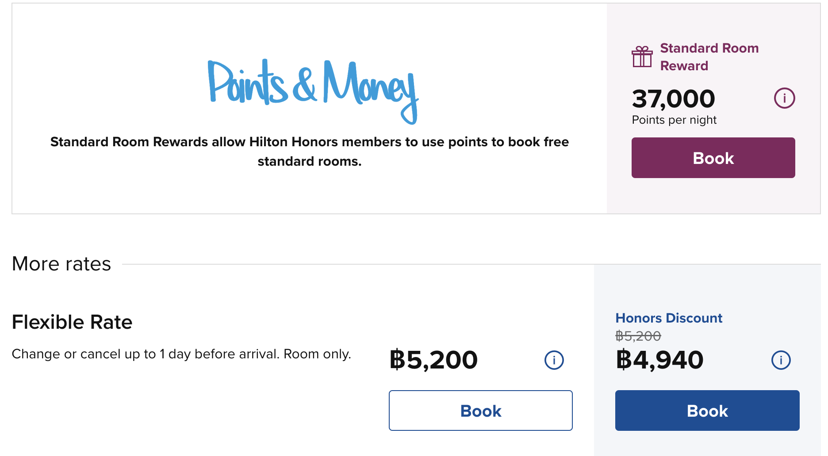Click the Flexible Rate heading
Screen dimensions: 828x456
click(x=72, y=322)
